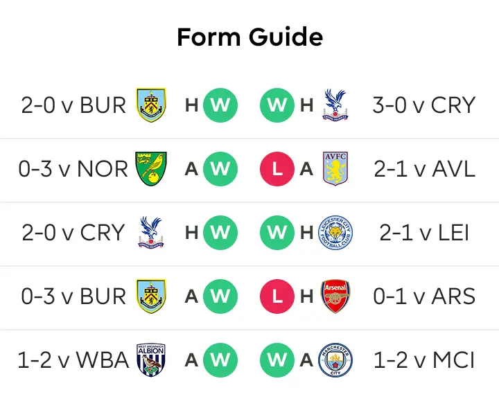Click the Norwich City club crest
Viewport: 499px width, 408px height.
pyautogui.click(x=150, y=169)
